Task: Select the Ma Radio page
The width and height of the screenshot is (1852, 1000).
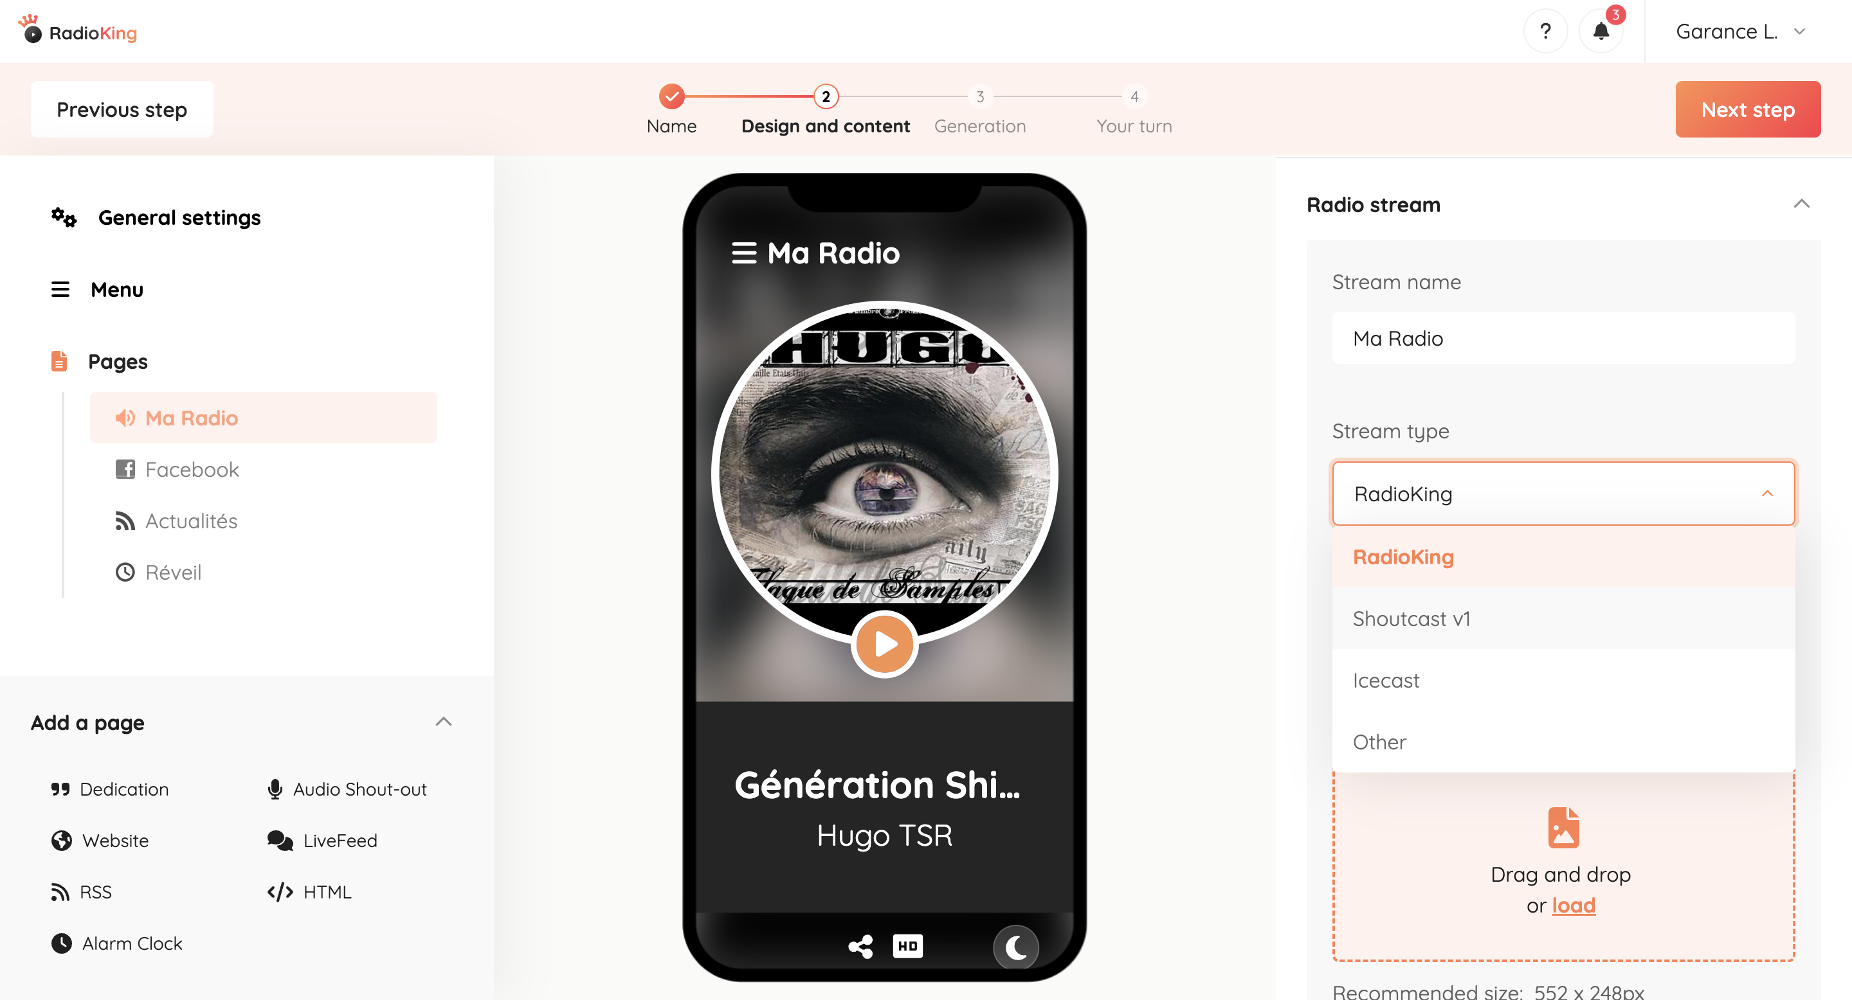Action: coord(263,417)
